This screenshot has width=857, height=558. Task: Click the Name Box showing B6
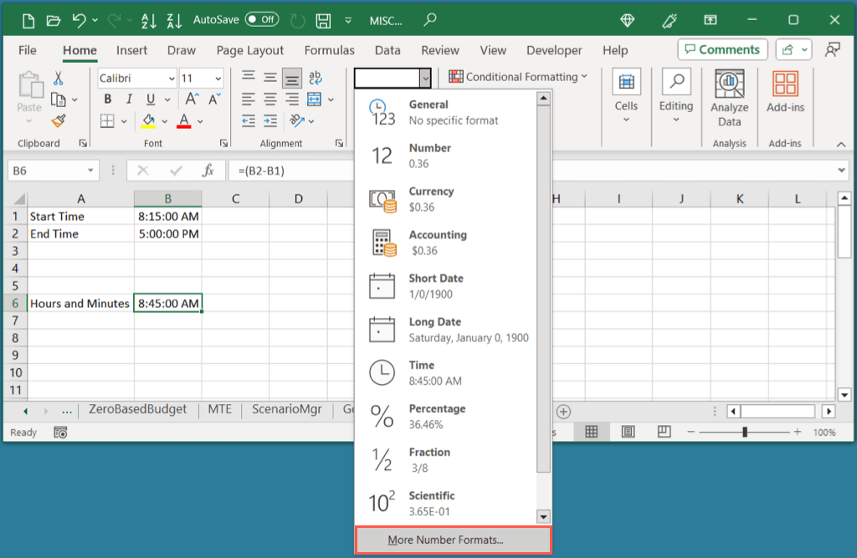[x=52, y=171]
